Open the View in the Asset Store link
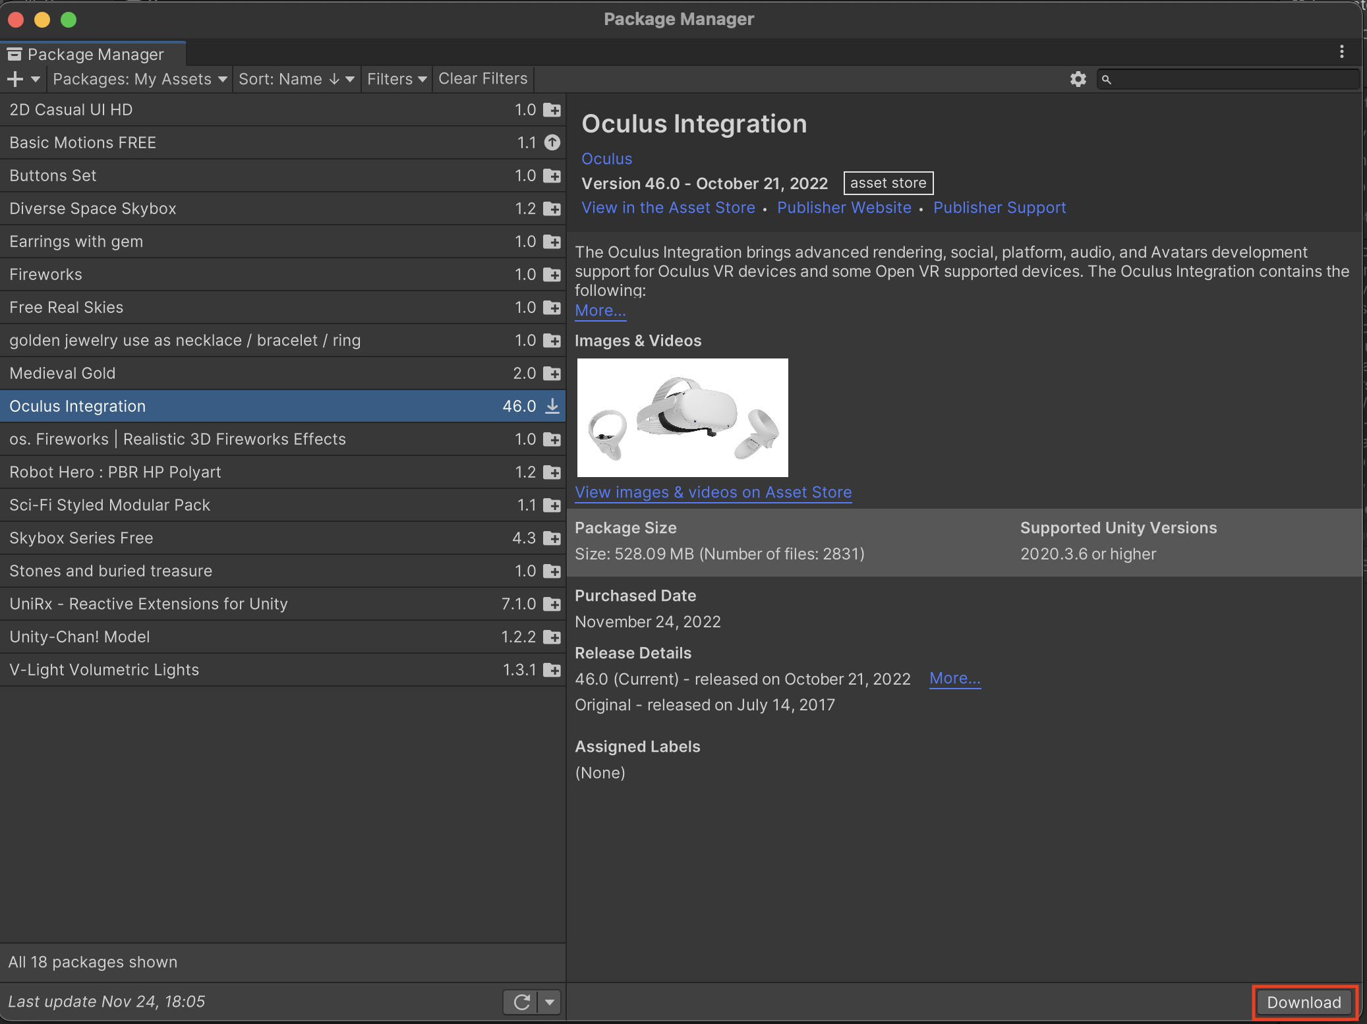Screen dimensions: 1367x1024 pyautogui.click(x=668, y=208)
